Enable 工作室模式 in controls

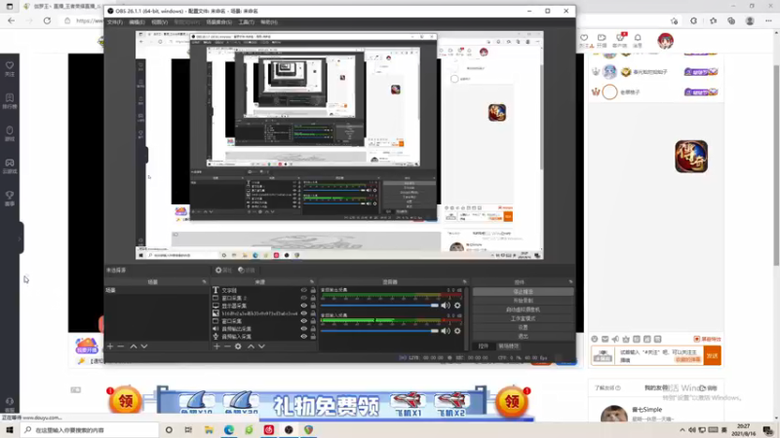tap(523, 319)
